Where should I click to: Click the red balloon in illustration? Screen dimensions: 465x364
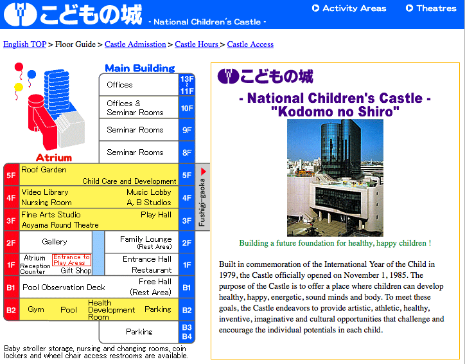point(19,67)
